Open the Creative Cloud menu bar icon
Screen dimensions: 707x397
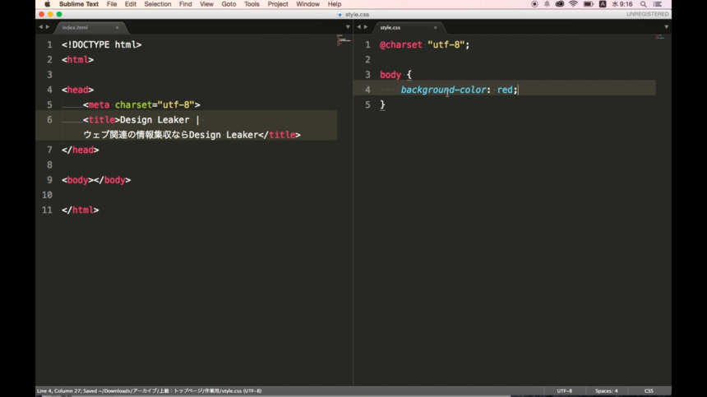pyautogui.click(x=560, y=4)
